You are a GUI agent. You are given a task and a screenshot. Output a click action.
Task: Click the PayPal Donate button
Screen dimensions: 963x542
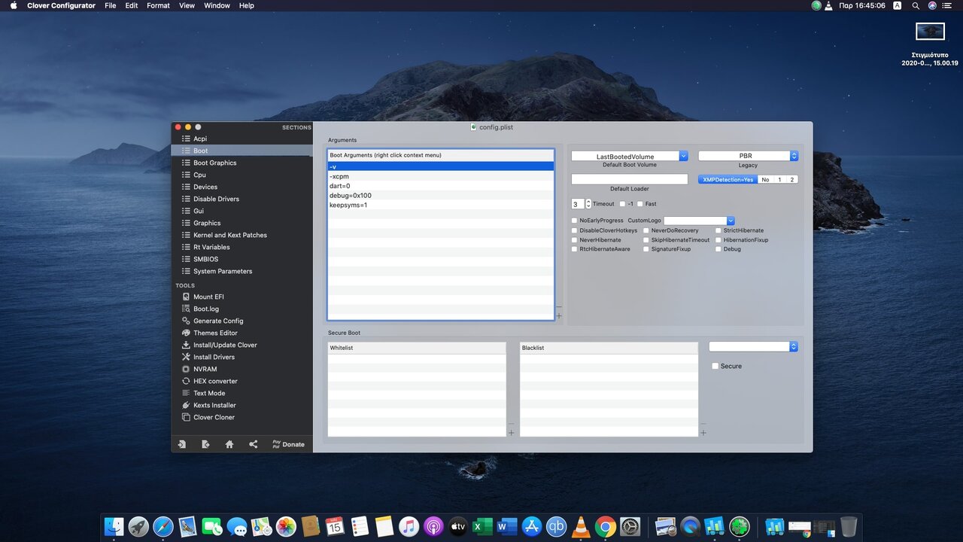tap(288, 444)
